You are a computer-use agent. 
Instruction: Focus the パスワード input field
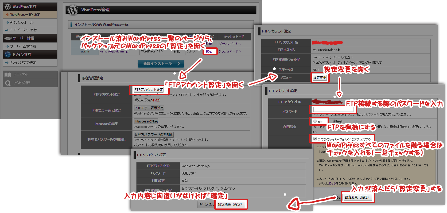coord(333,109)
